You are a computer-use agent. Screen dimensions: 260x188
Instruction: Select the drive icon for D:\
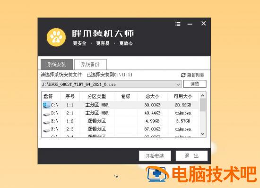(47, 114)
